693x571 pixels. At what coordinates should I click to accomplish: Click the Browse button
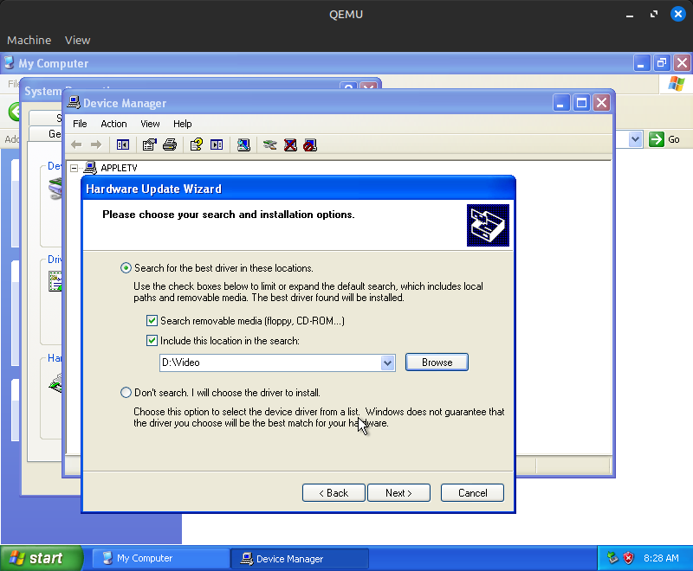(437, 362)
